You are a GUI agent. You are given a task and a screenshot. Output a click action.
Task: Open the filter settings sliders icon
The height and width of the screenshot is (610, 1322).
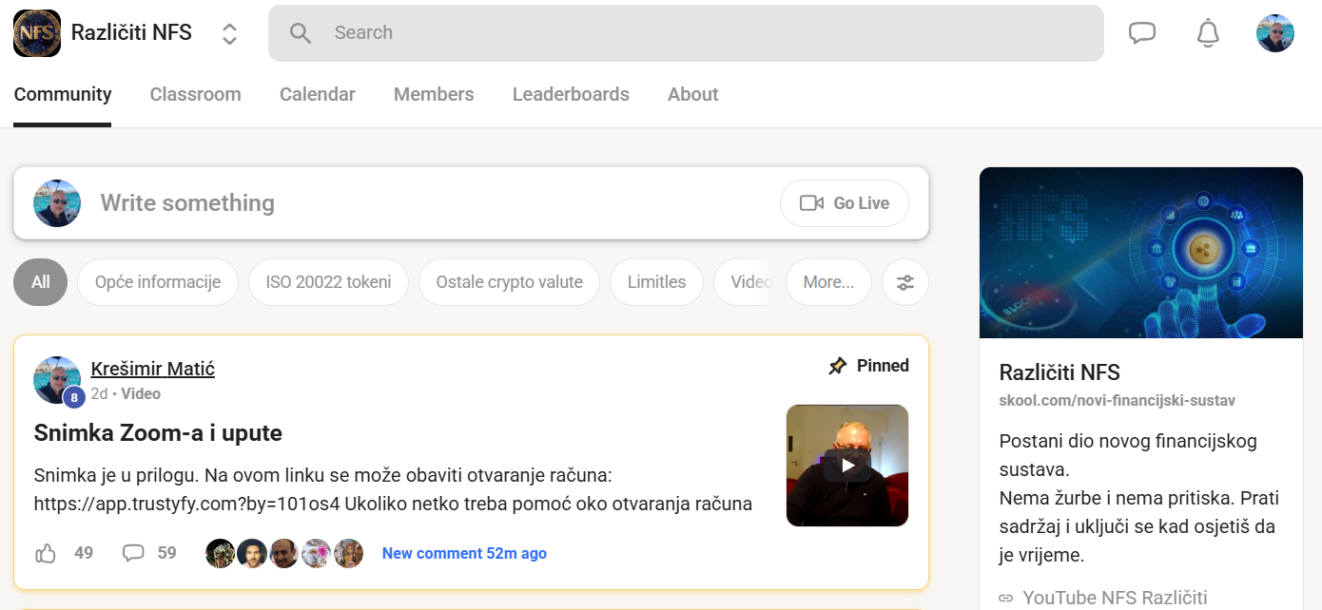coord(904,282)
